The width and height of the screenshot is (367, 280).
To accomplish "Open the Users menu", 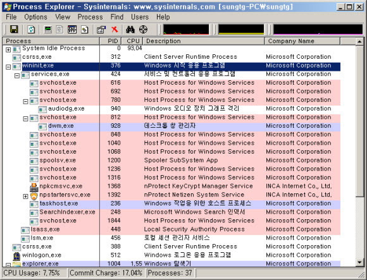I will pos(140,17).
